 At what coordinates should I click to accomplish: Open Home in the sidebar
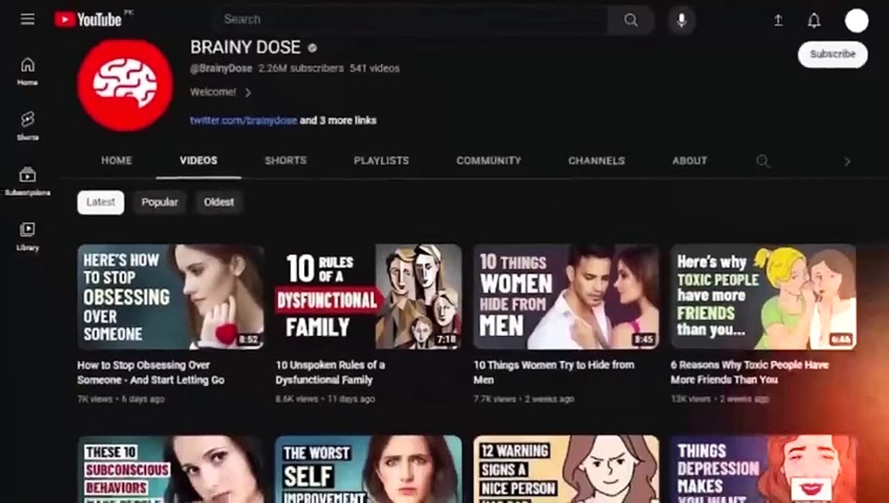27,71
